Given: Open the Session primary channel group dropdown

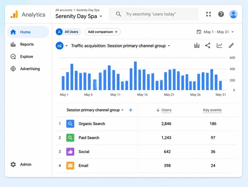Looking at the screenshot, I should 122,110.
